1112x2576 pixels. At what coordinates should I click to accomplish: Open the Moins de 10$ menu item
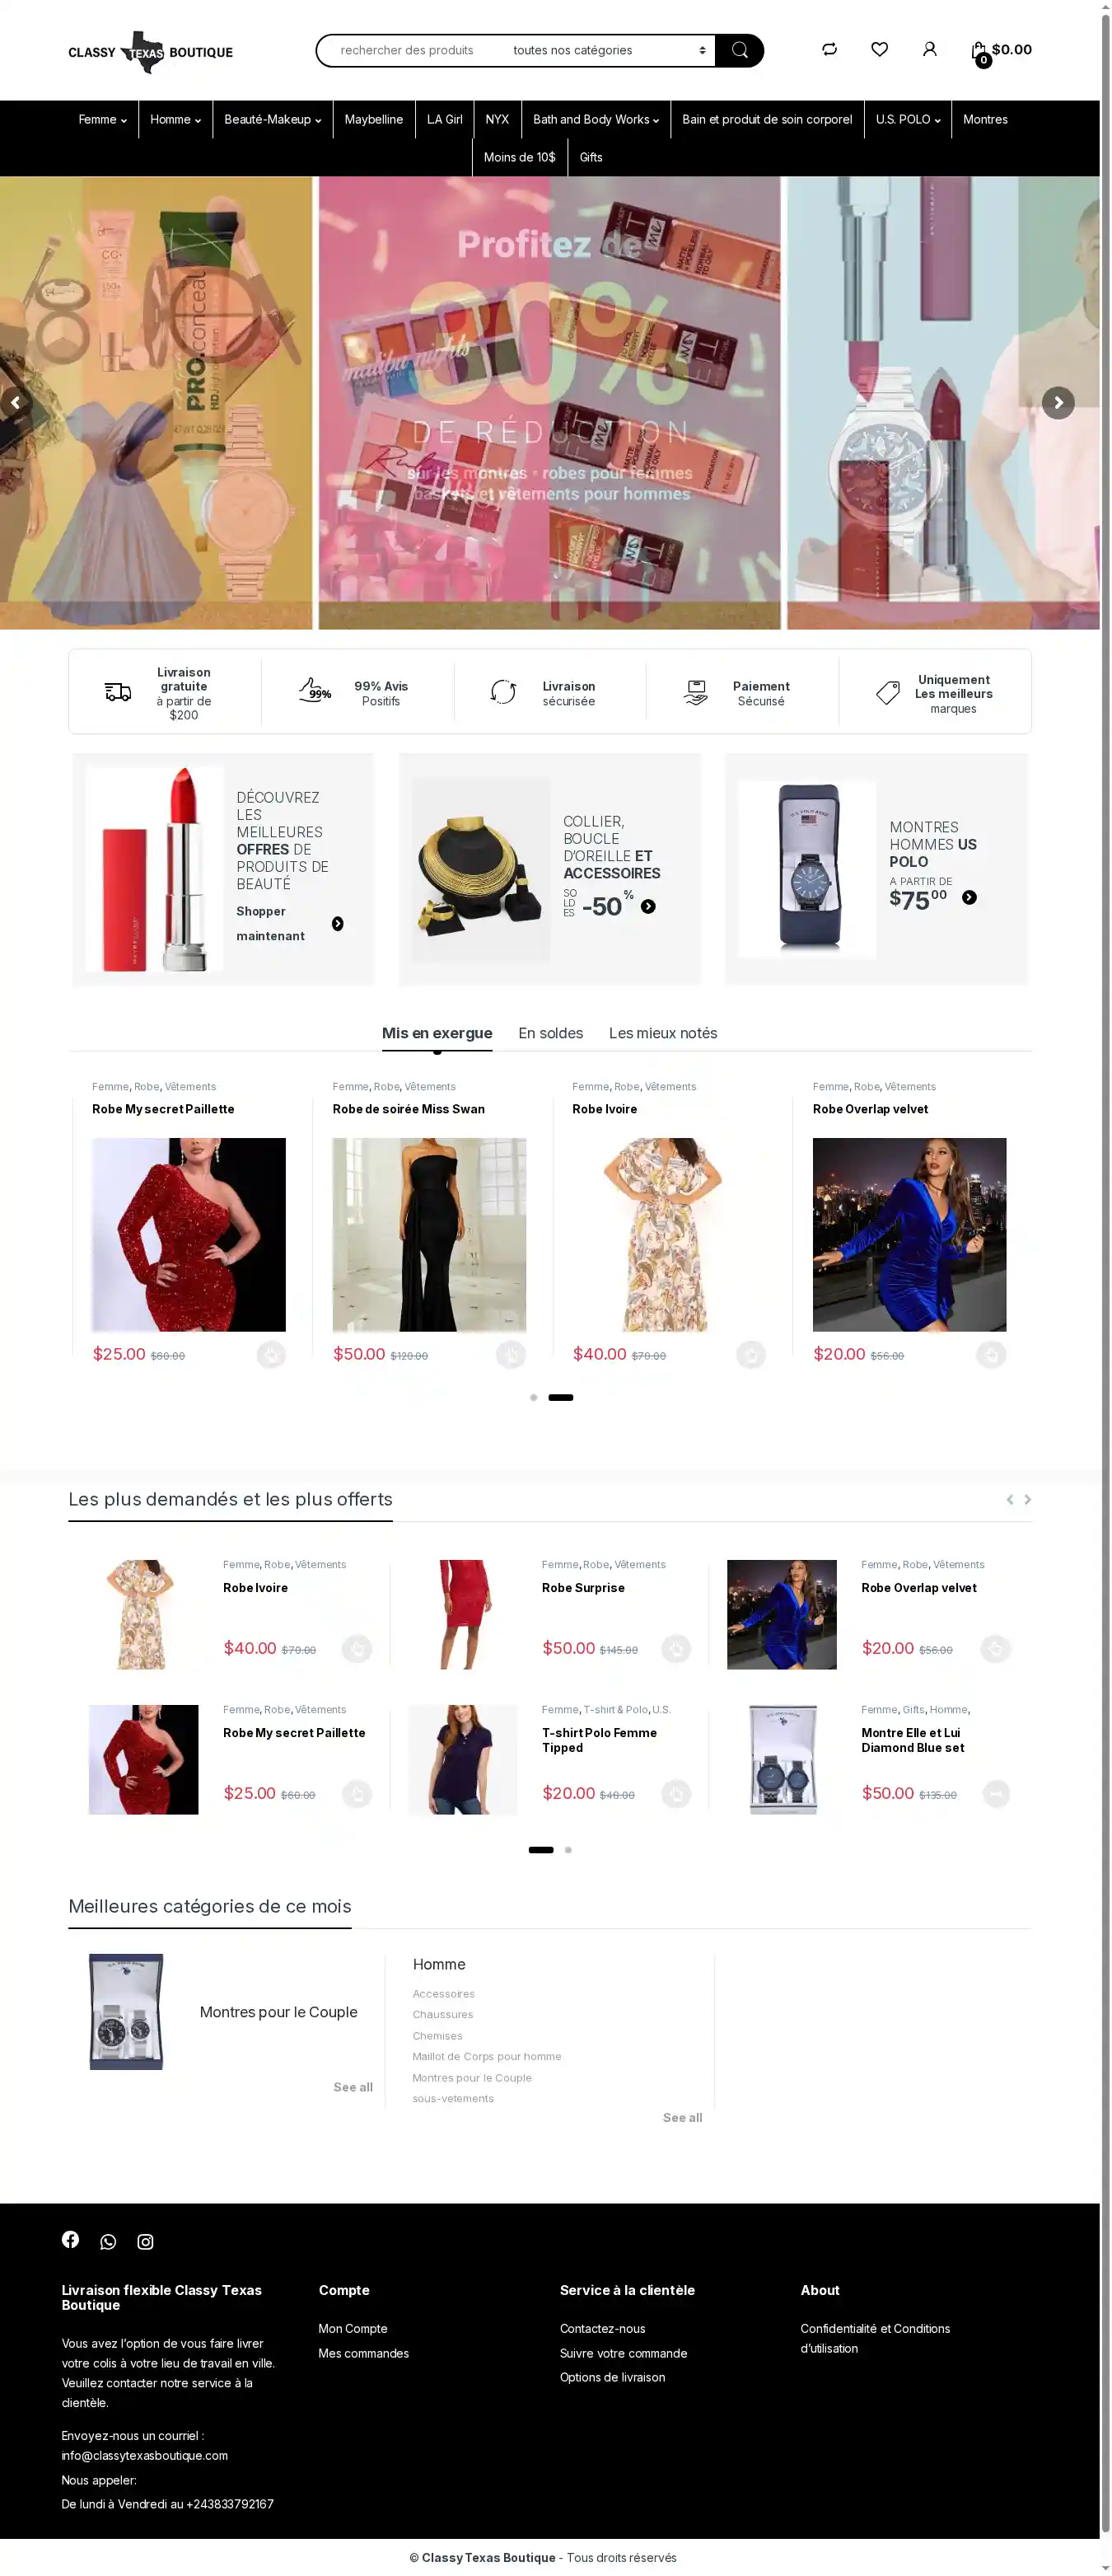pos(519,157)
